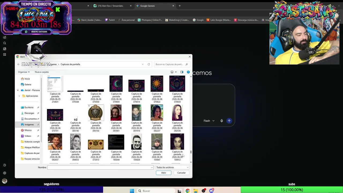This screenshot has height=193, width=343.
Task: Expand the Aplicaciones folder node
Action: click(19, 96)
